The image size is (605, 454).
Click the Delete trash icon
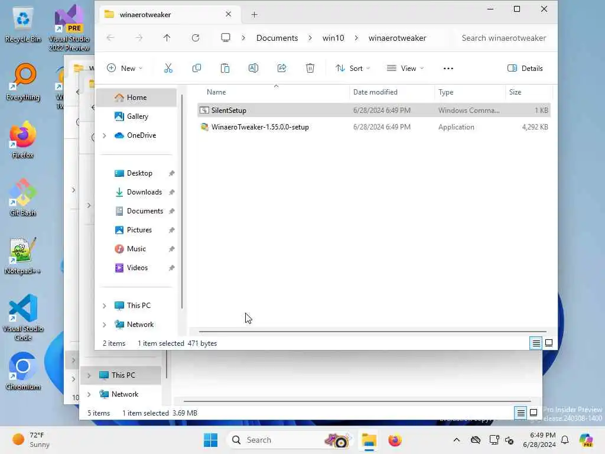(x=310, y=69)
